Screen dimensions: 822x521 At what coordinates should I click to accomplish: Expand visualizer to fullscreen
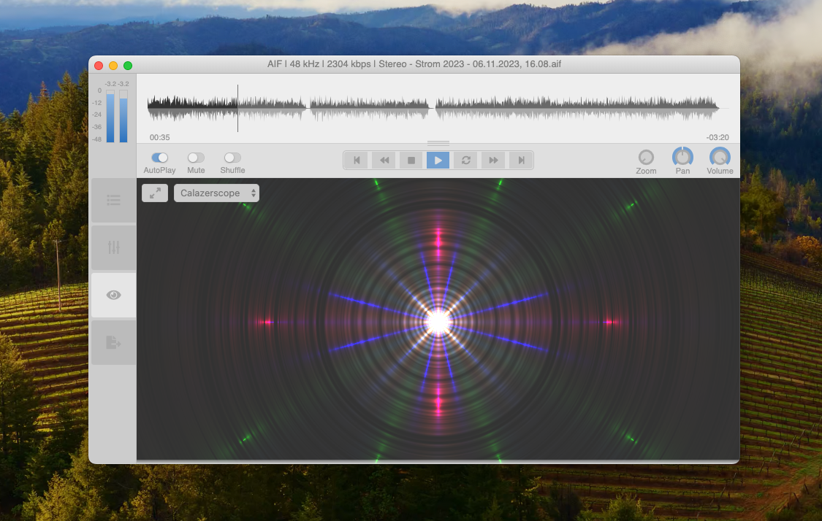click(x=155, y=193)
